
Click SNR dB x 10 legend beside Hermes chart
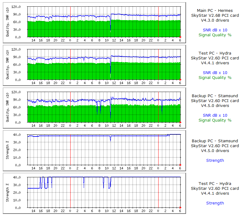[x=215, y=30]
